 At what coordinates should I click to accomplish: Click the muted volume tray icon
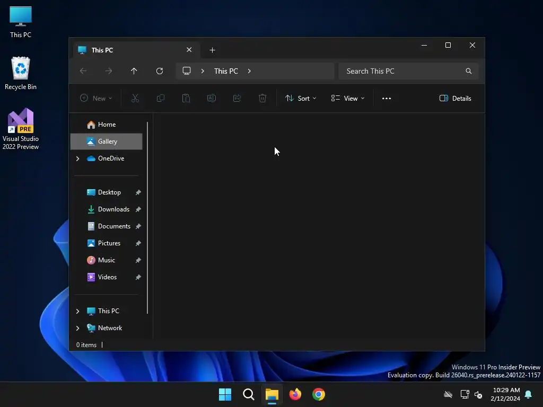tap(479, 394)
